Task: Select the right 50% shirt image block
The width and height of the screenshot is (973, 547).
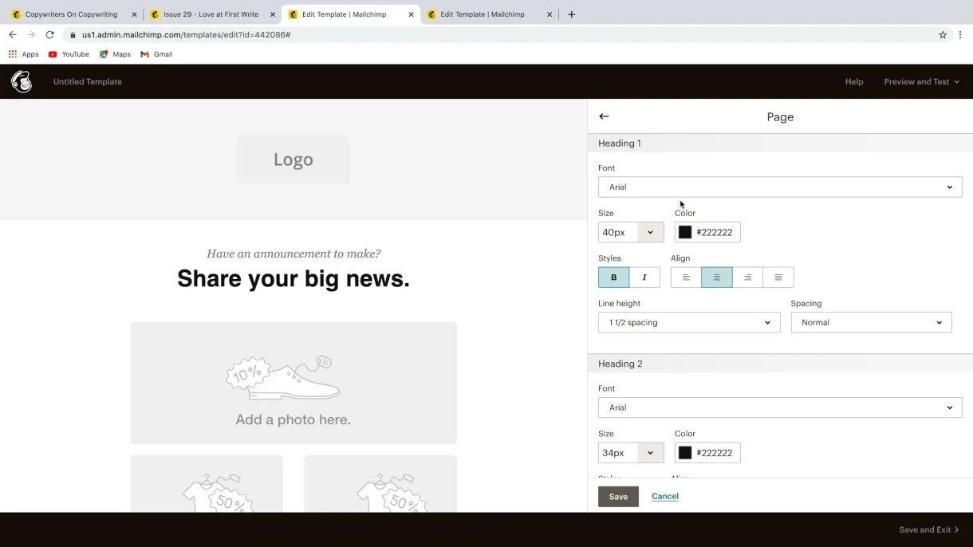Action: tap(380, 484)
